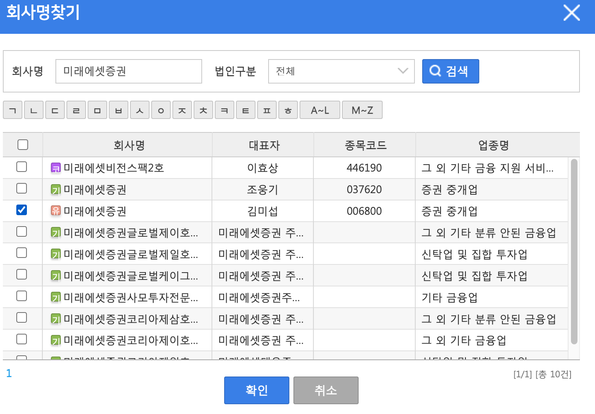
Task: Filter by initial consonant ㅋ
Action: 225,110
